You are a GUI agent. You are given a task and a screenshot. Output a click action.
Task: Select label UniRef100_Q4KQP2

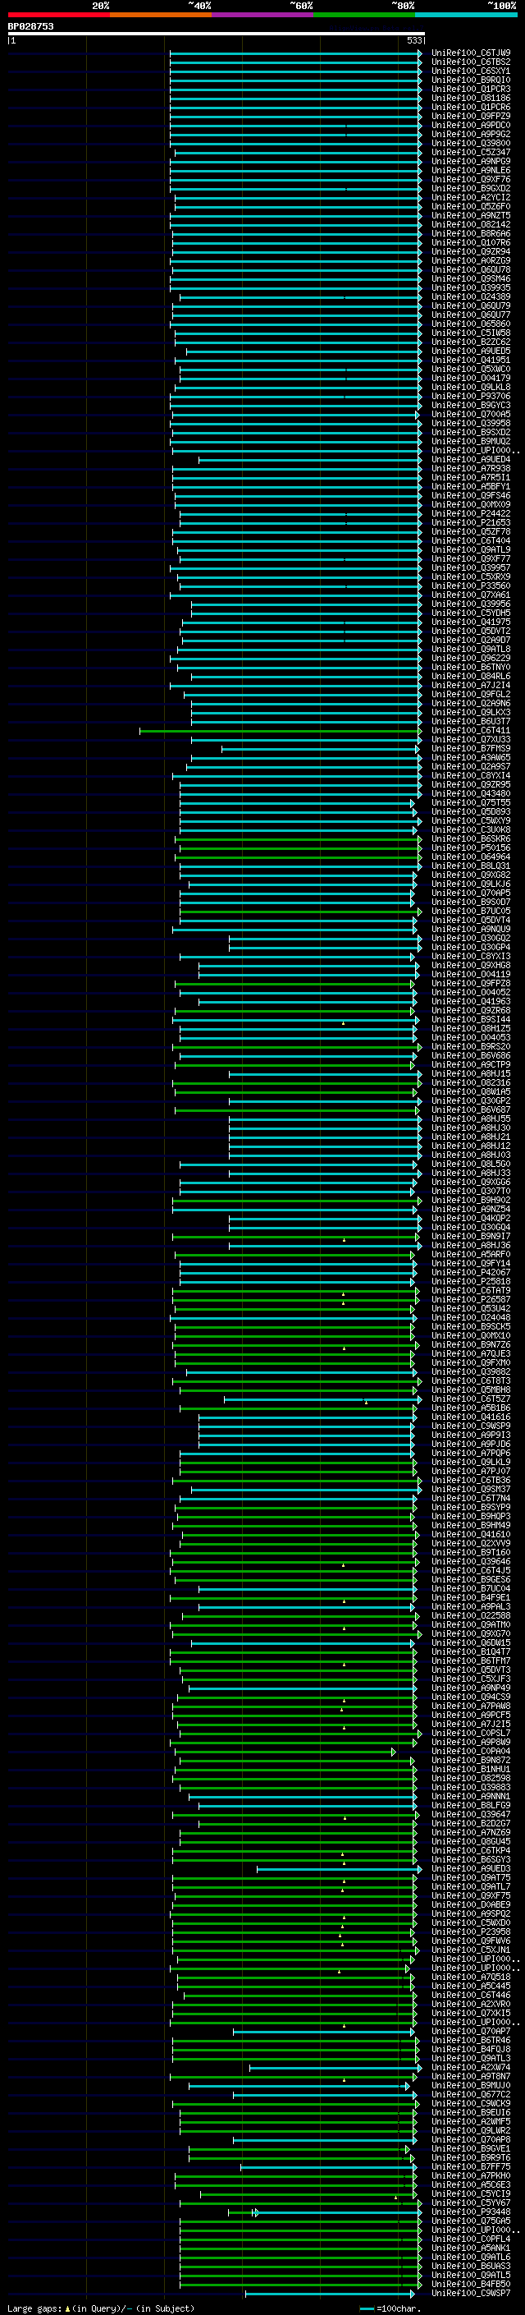[x=471, y=1218]
